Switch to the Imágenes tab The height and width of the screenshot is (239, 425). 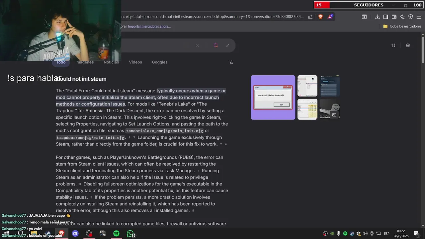point(84,62)
